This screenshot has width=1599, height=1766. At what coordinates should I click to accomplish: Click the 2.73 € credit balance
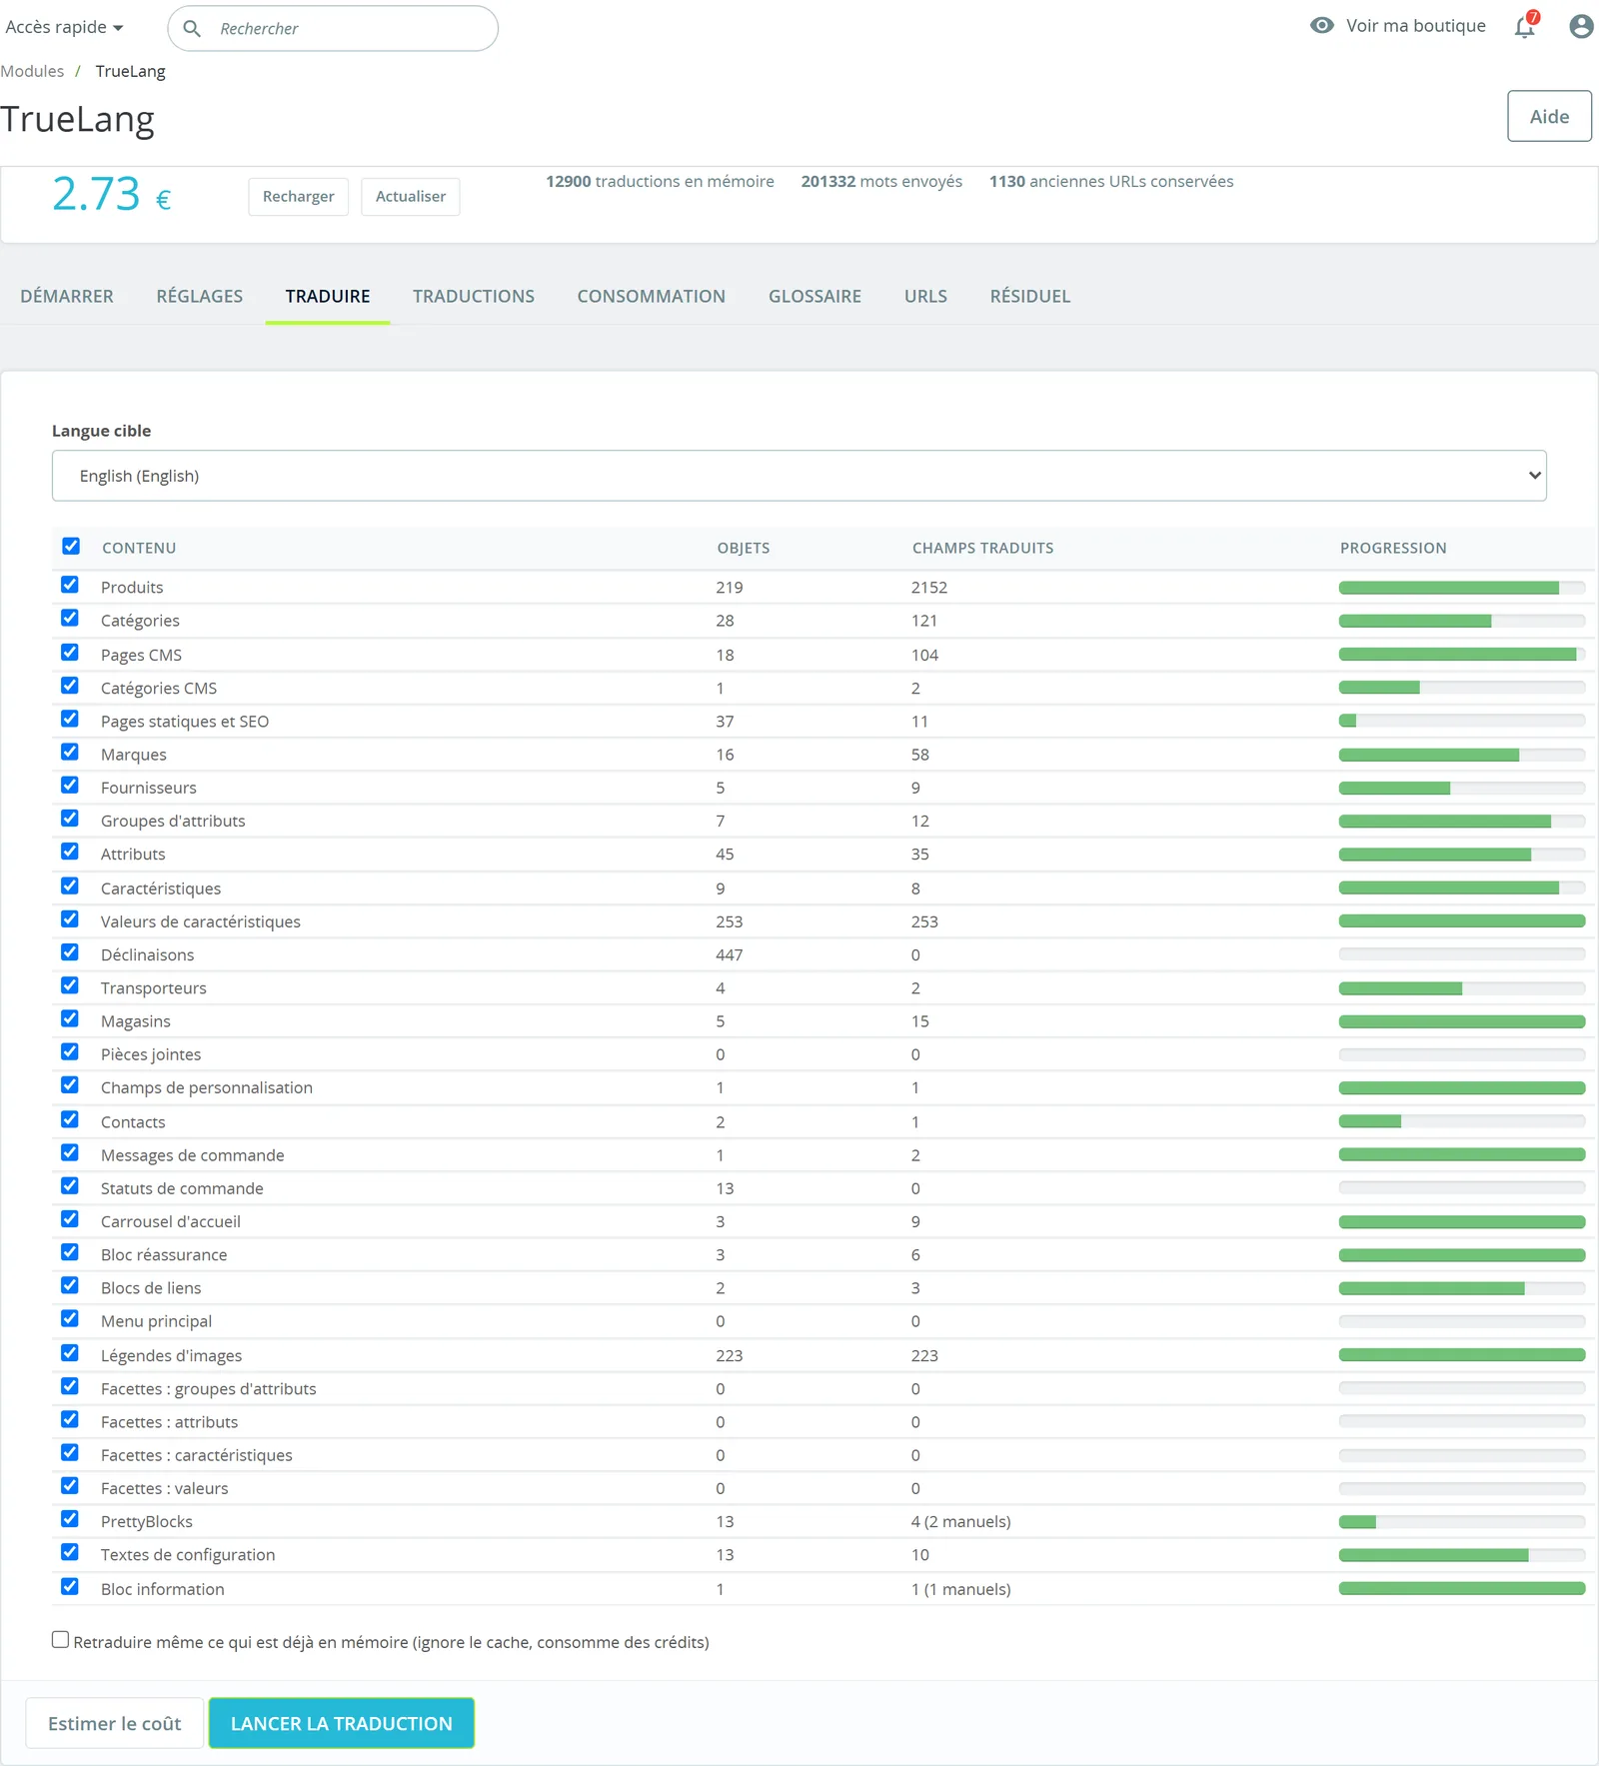click(111, 194)
